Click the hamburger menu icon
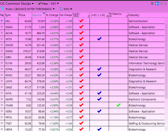 click(152, 4)
